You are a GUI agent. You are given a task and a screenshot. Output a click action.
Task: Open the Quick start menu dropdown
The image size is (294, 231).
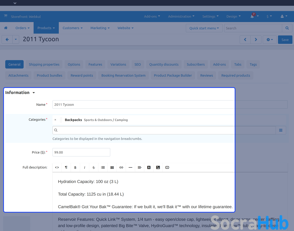coord(204,28)
